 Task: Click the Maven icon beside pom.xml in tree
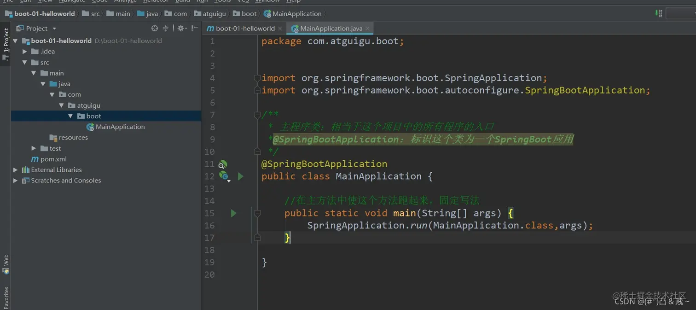click(x=35, y=159)
